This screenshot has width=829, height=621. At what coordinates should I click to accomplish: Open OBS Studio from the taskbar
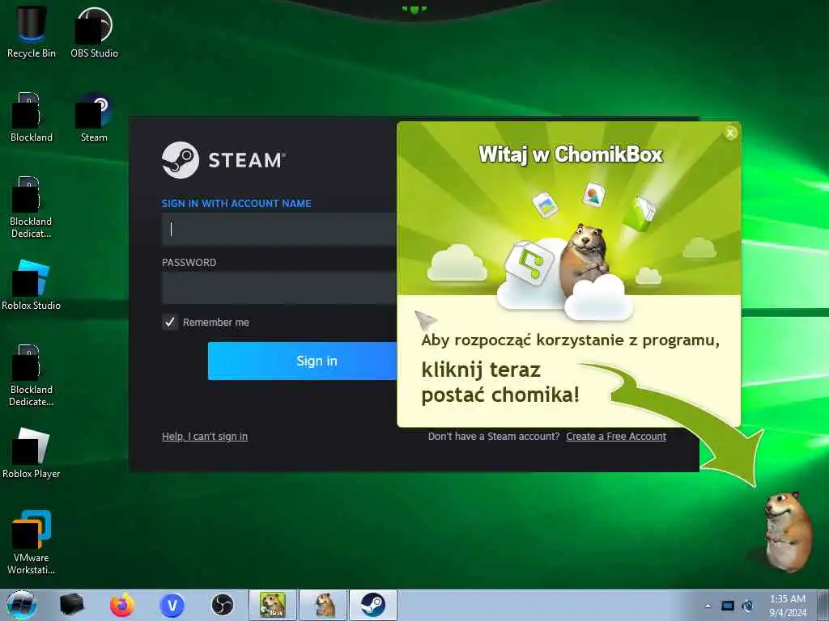(222, 605)
